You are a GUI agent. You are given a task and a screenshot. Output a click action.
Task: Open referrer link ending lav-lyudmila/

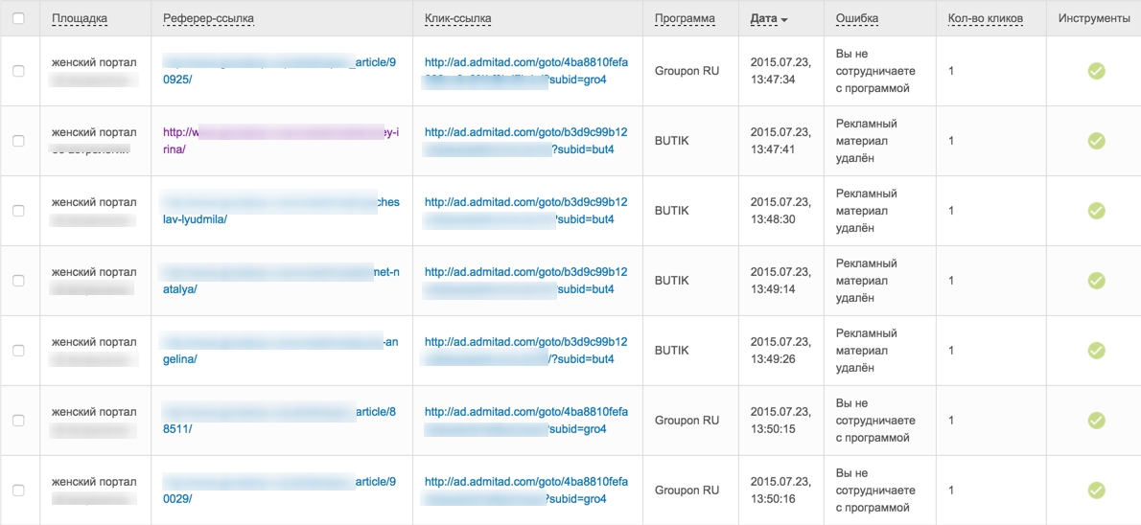(x=281, y=210)
